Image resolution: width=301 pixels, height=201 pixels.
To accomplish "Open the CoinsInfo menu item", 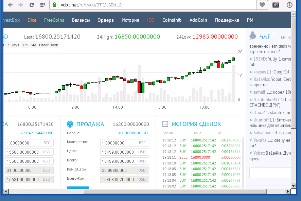I will [x=172, y=20].
